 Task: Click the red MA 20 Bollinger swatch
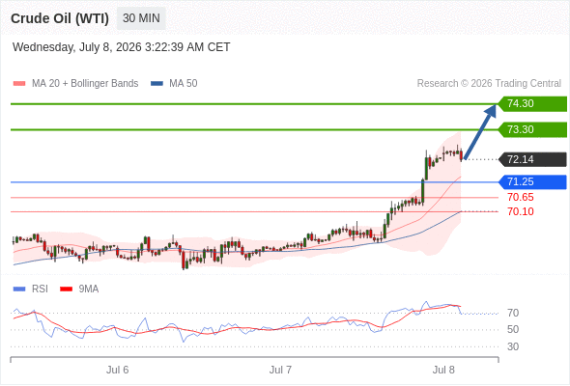[19, 84]
